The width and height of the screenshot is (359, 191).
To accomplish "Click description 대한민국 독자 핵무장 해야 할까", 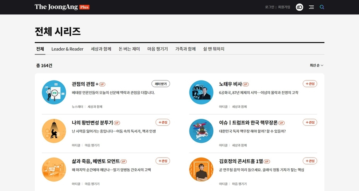I will (x=252, y=131).
